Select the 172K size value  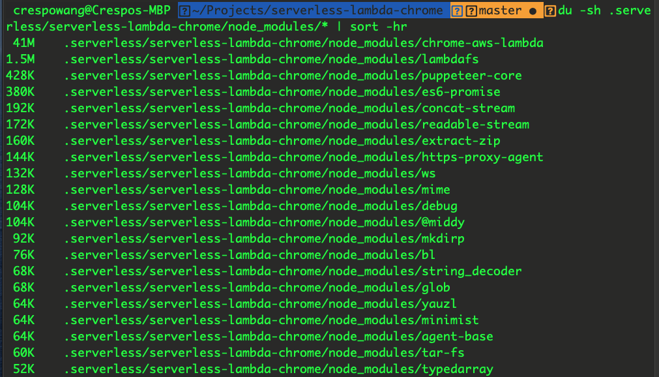point(21,125)
